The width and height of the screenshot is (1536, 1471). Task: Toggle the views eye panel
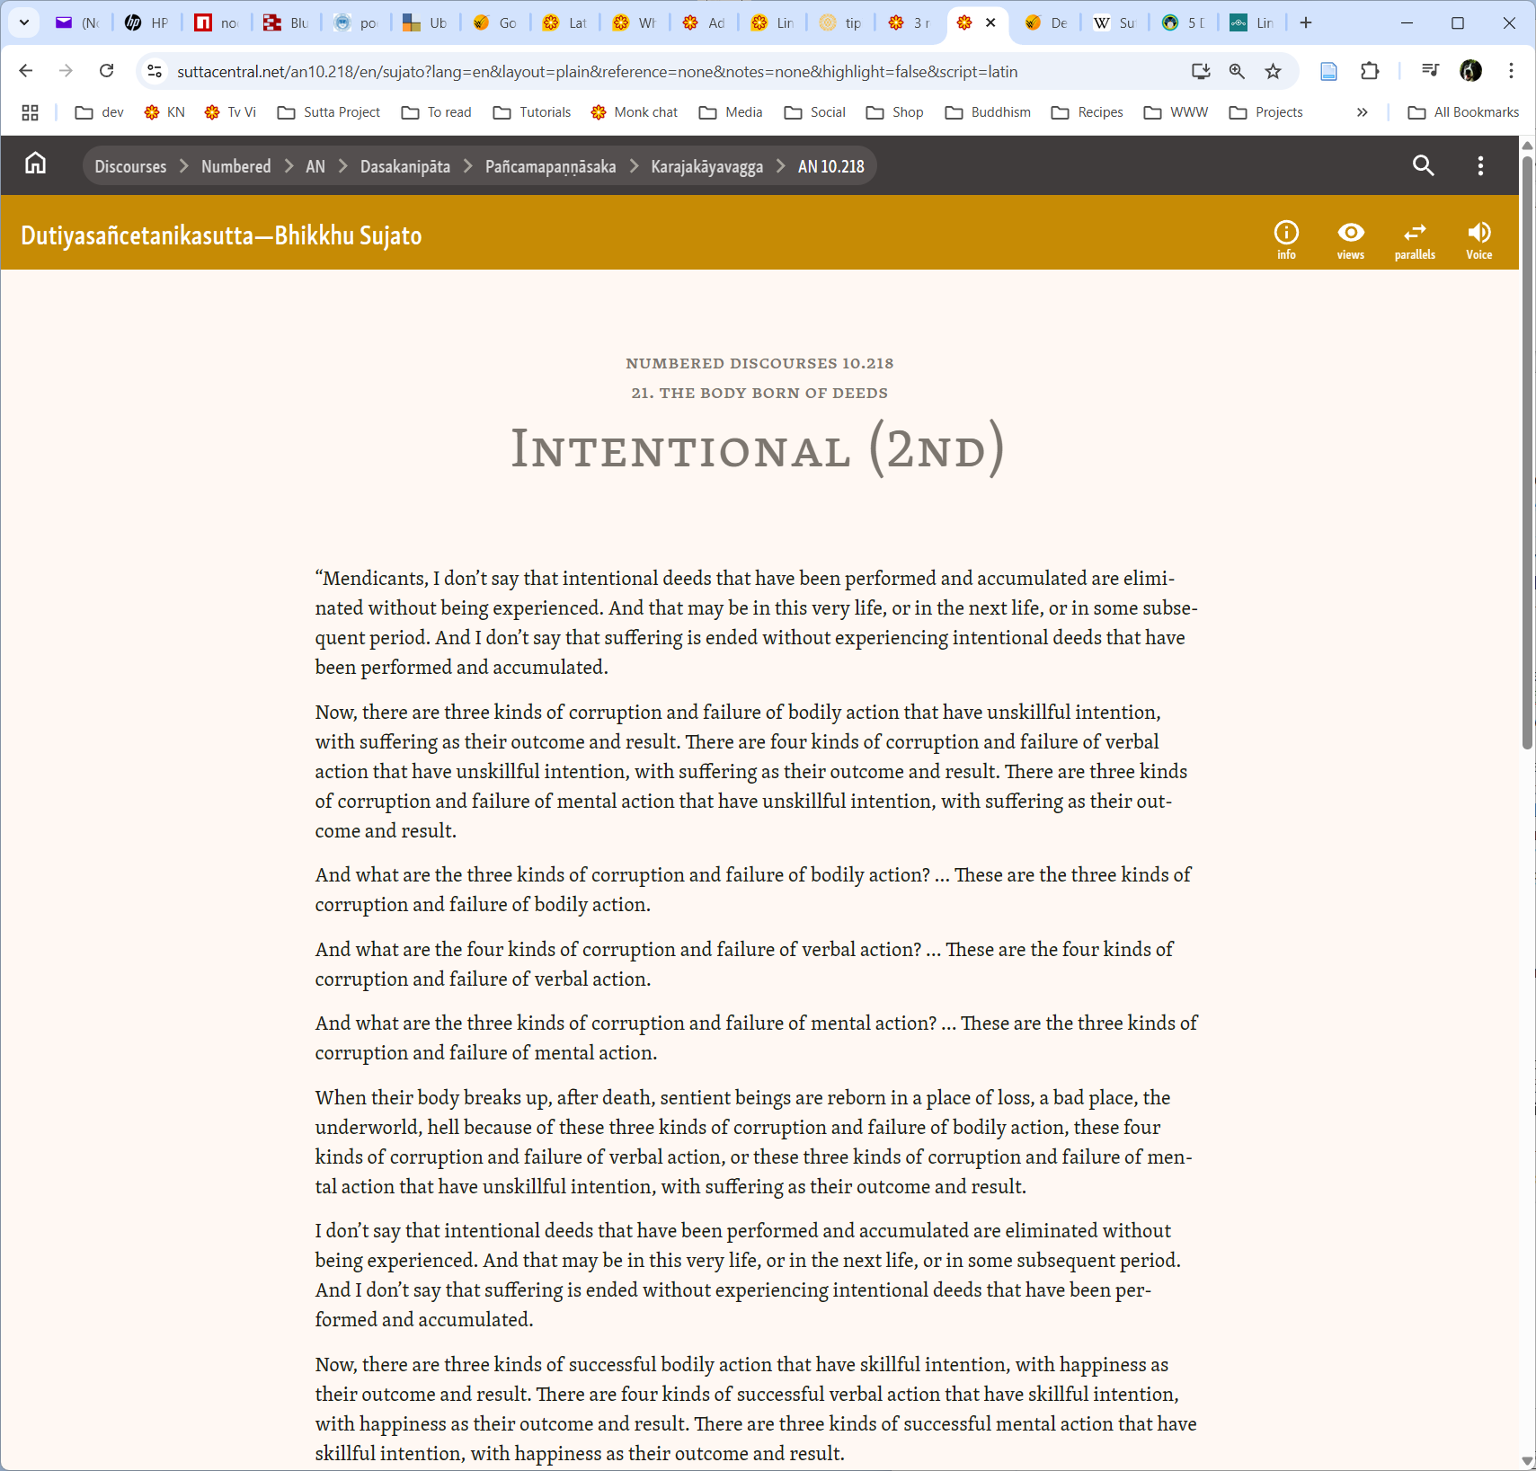pyautogui.click(x=1350, y=241)
